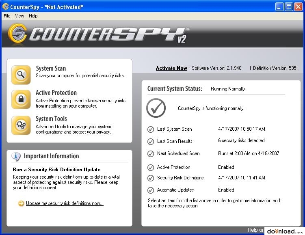Open the System Tools gears icon
This screenshot has height=235, width=305.
point(21,125)
